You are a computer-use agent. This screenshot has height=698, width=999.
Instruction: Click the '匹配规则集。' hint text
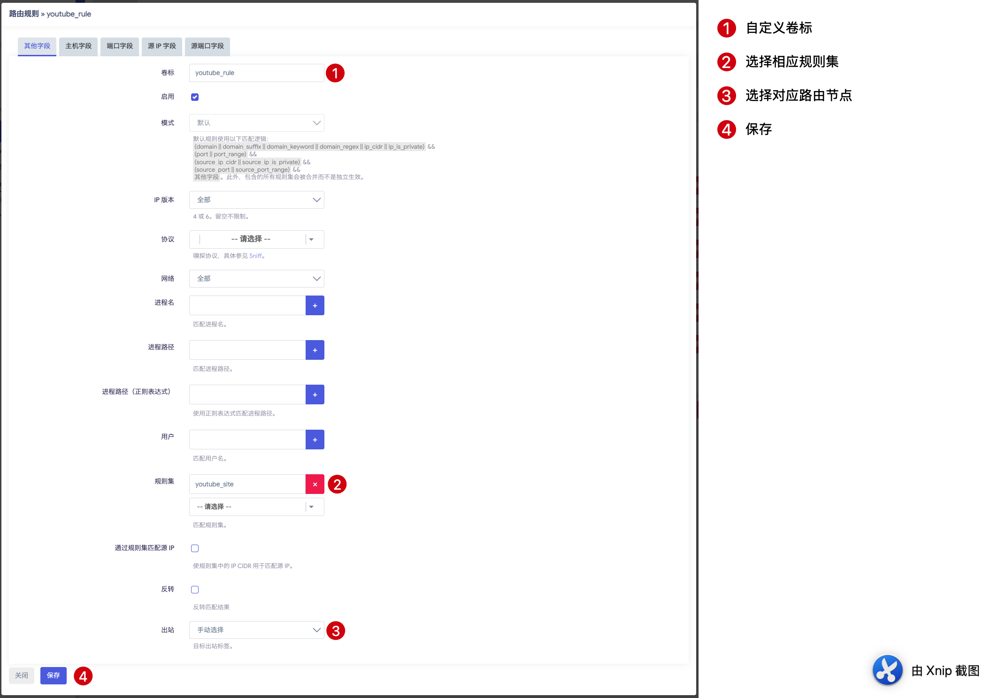211,525
